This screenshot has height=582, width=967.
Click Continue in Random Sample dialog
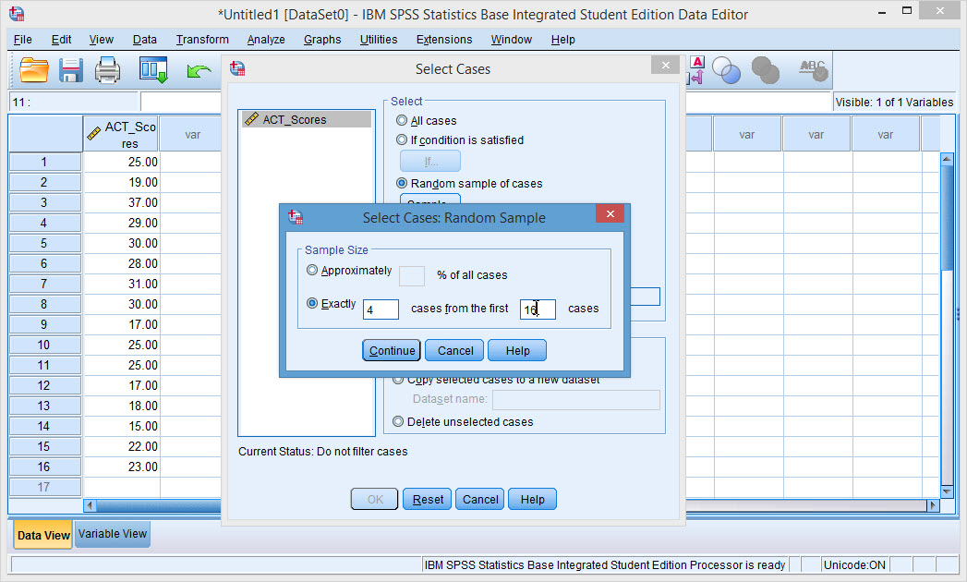(392, 350)
